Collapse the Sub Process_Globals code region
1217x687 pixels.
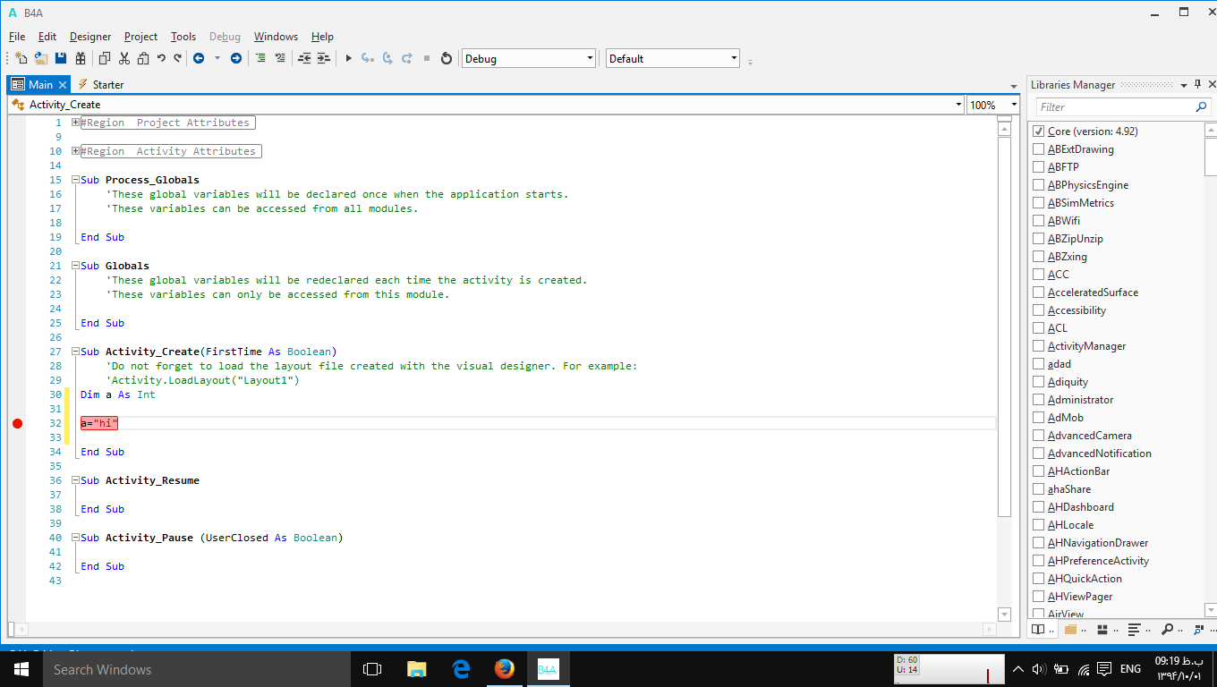coord(75,180)
